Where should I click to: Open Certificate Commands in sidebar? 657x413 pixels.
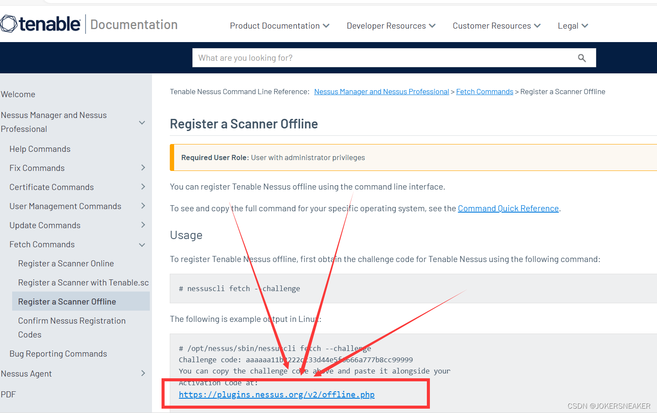tap(52, 187)
